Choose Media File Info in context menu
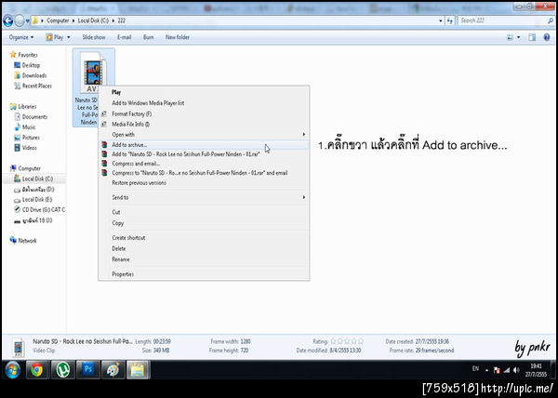558x398 pixels. (x=204, y=124)
